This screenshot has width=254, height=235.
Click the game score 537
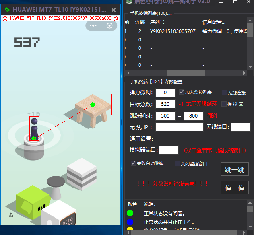pos(27,42)
